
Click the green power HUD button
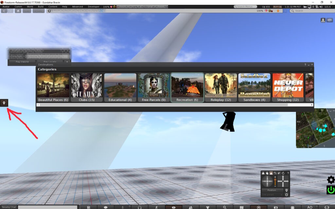pos(331,190)
